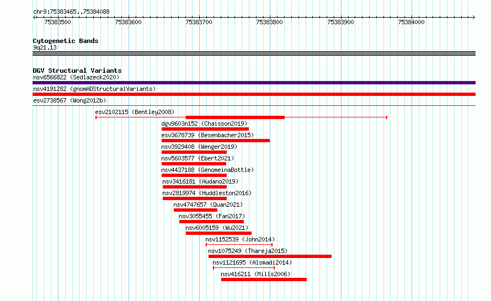Click ruler position 75383500
This screenshot has height=301, width=491.
(57, 22)
